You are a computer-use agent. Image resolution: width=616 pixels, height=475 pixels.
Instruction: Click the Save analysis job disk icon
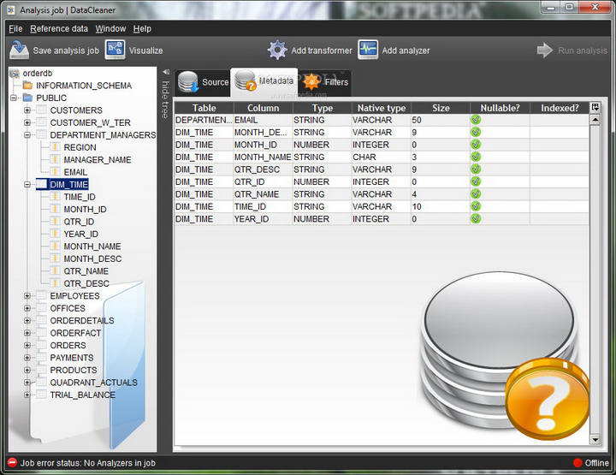[x=19, y=50]
